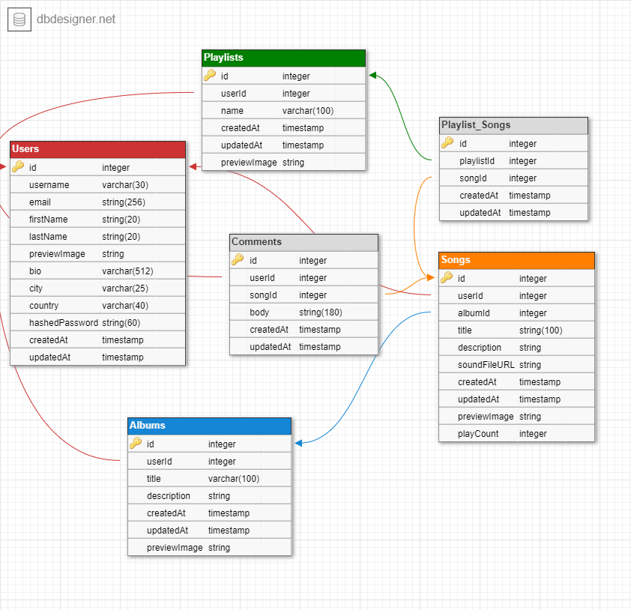Click updatedAt field in Users table

(50, 357)
